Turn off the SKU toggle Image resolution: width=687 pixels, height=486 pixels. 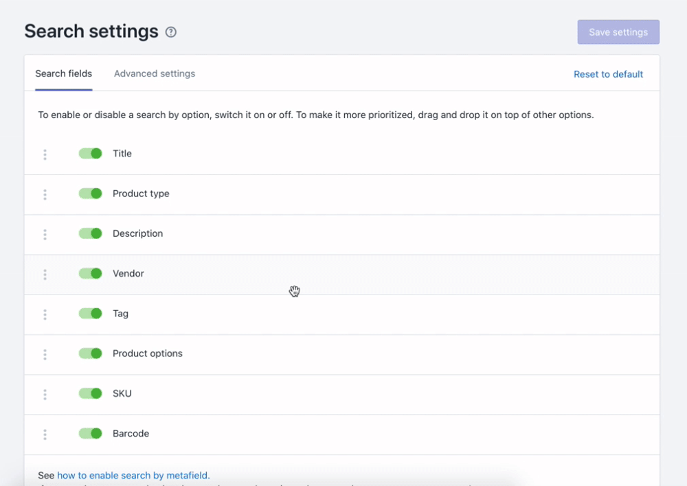pyautogui.click(x=90, y=393)
